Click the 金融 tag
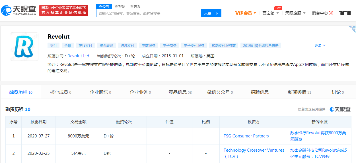356x163 pixels. pyautogui.click(x=68, y=45)
